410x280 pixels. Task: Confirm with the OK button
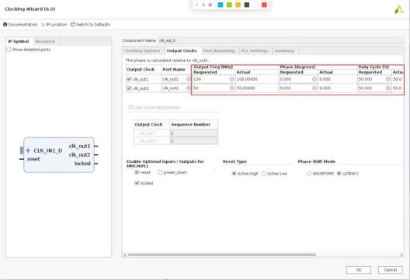pyautogui.click(x=359, y=270)
